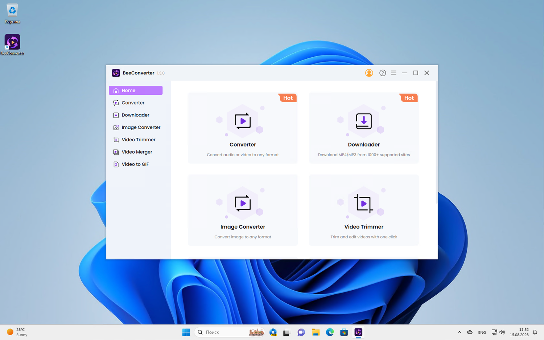The width and height of the screenshot is (544, 340).
Task: Open the Converter card on the home page
Action: (x=243, y=128)
